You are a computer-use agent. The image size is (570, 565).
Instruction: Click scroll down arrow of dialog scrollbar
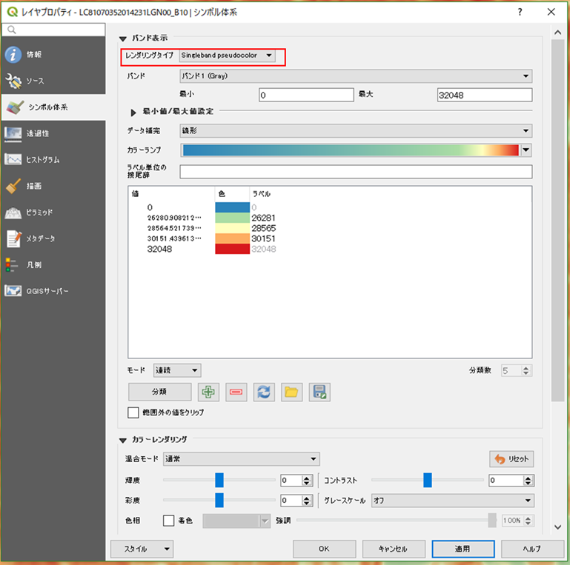coord(558,527)
